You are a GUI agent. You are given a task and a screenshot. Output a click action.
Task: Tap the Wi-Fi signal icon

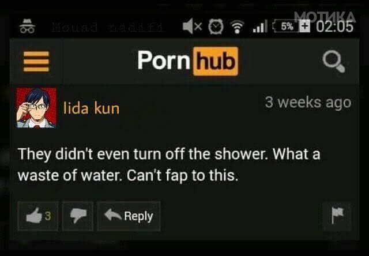tap(237, 27)
